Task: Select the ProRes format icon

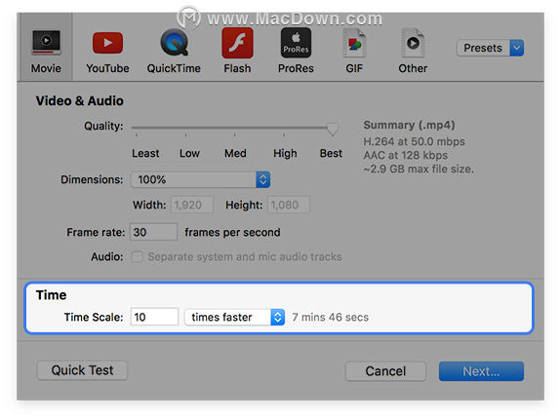Action: [296, 43]
